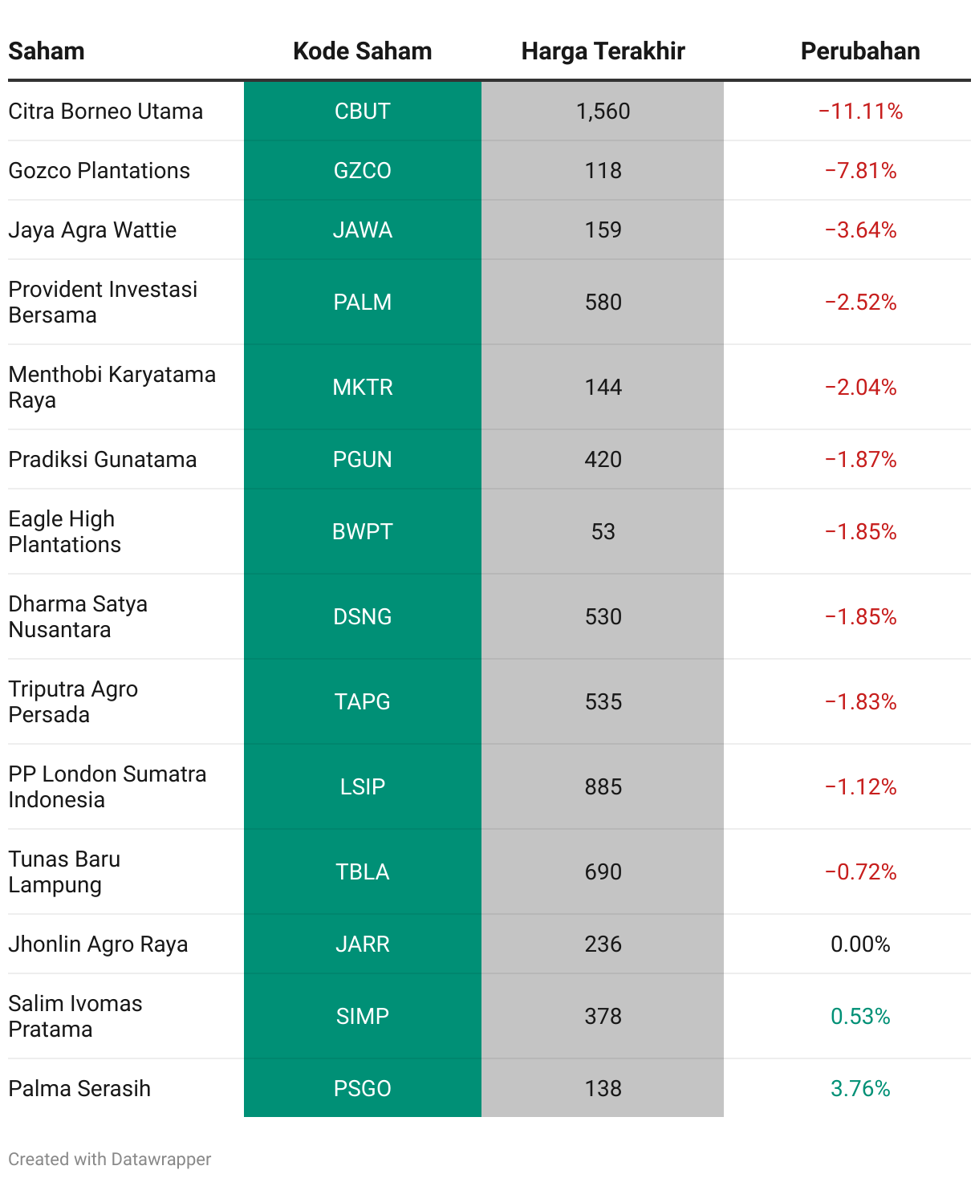Click the −11.11% change value

pos(860,111)
